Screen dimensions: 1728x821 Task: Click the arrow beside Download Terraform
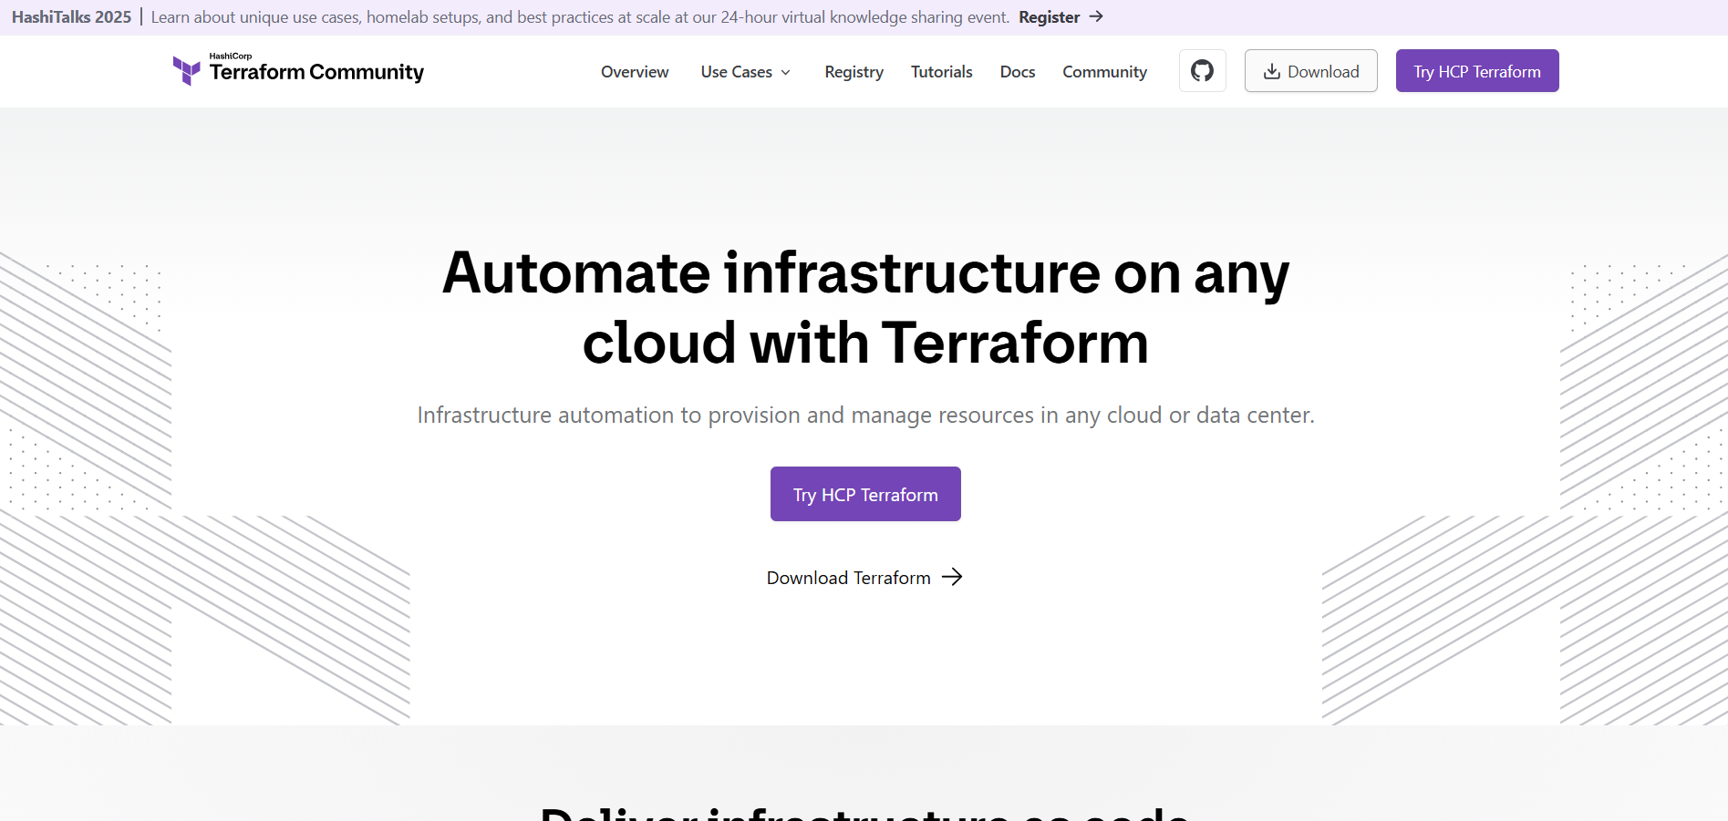(952, 577)
